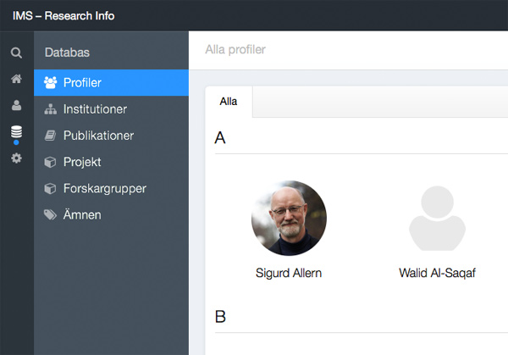Click the IMS – Research Info title
The width and height of the screenshot is (508, 355).
(63, 15)
